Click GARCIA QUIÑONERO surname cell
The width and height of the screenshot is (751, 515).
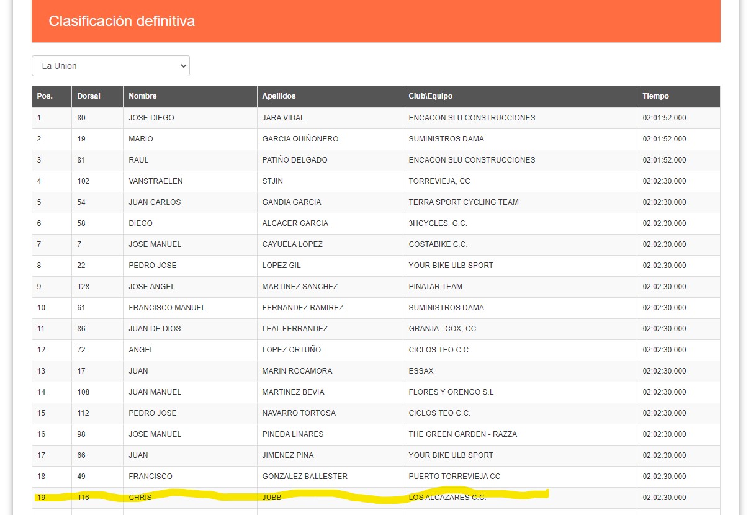(x=300, y=139)
